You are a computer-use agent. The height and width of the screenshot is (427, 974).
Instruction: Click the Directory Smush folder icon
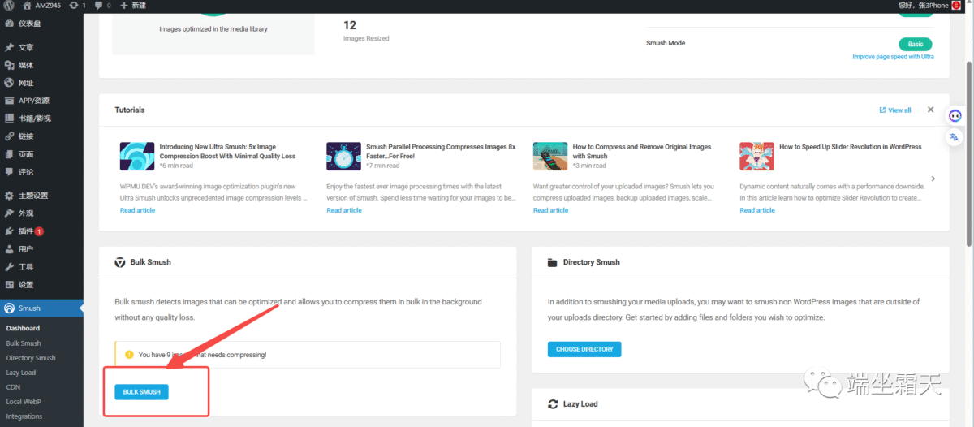click(553, 262)
